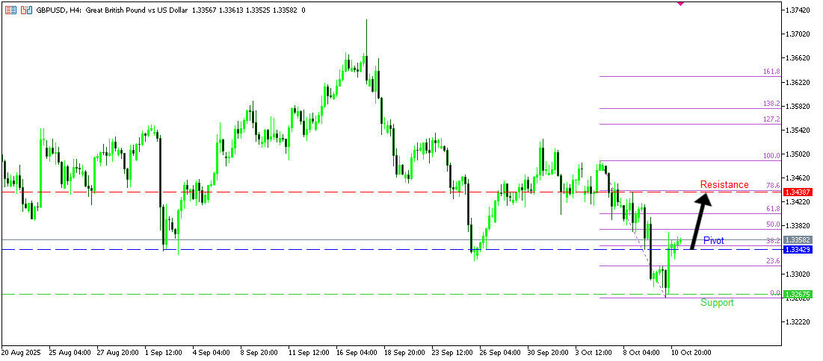Click the 10 Oct 20:00 time axis label
The image size is (823, 361).
(x=691, y=351)
